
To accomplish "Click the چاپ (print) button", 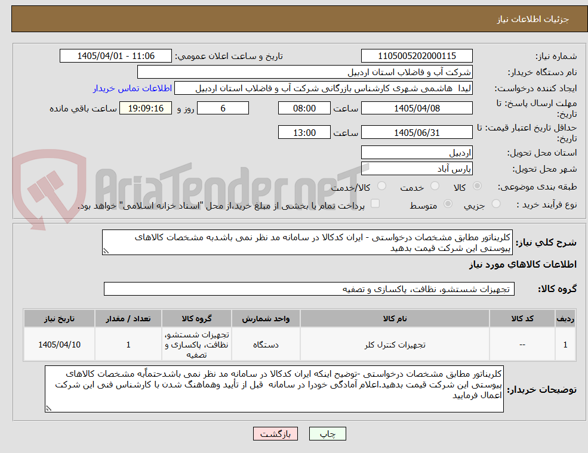I will click(x=327, y=433).
